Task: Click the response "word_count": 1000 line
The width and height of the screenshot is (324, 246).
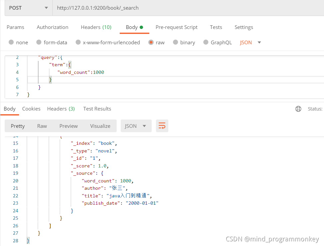Action: tap(107, 181)
